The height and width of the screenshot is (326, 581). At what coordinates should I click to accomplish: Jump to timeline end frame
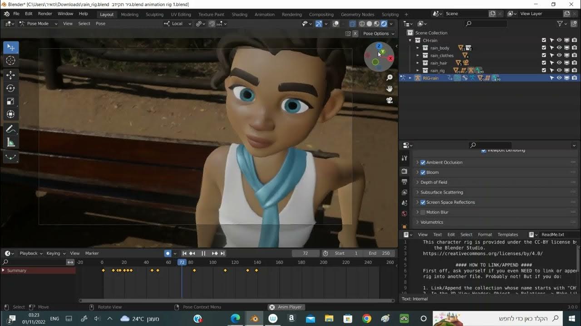coord(222,253)
